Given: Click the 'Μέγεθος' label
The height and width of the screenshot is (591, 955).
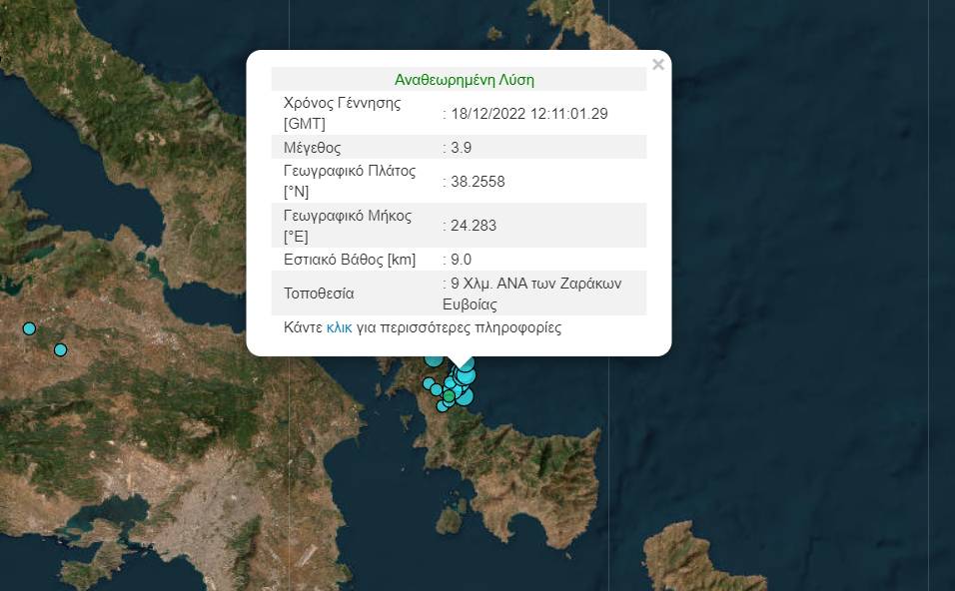Looking at the screenshot, I should 313,148.
